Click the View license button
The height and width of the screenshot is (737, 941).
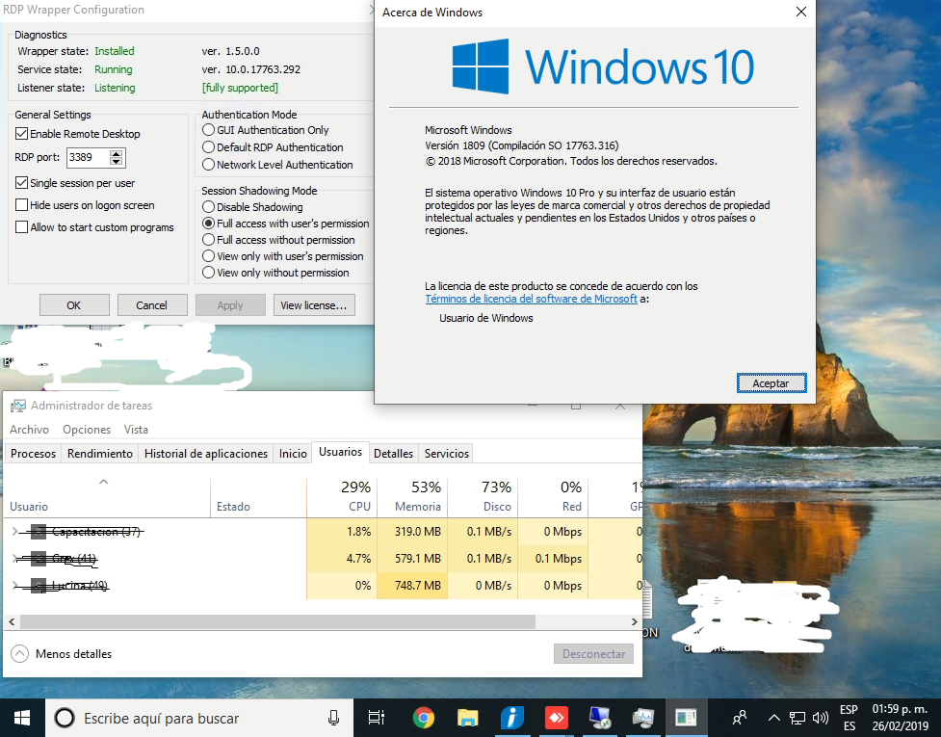tap(314, 305)
